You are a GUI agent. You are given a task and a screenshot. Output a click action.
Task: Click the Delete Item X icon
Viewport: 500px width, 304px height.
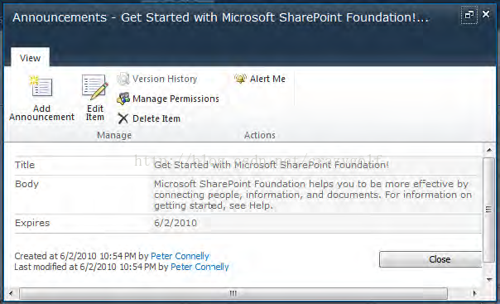click(123, 118)
